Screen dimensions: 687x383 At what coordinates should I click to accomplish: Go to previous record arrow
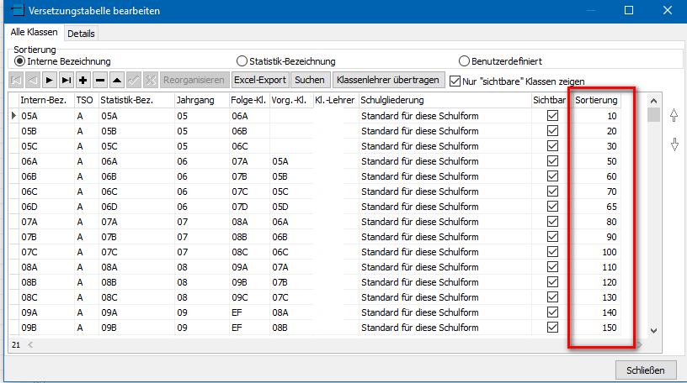pos(33,80)
